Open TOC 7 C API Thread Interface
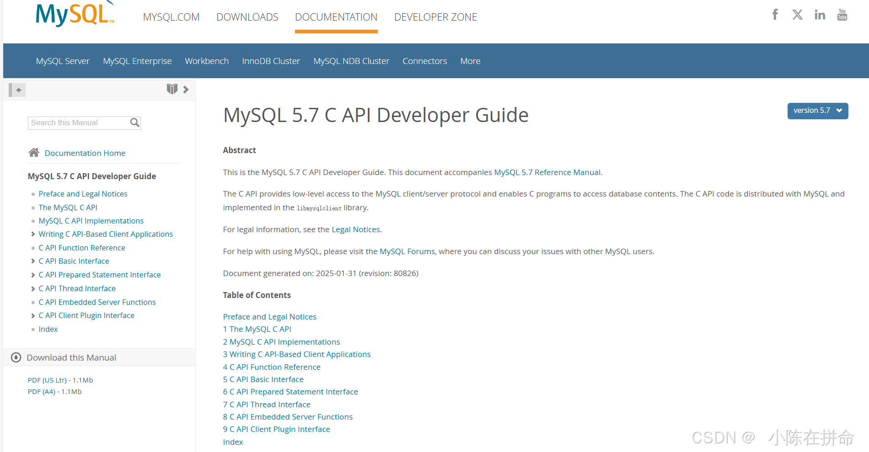The height and width of the screenshot is (452, 869). [267, 404]
